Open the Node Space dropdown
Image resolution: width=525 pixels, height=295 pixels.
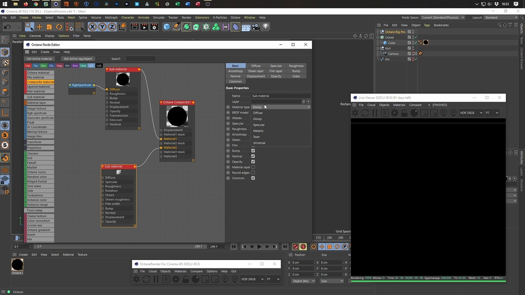point(443,17)
